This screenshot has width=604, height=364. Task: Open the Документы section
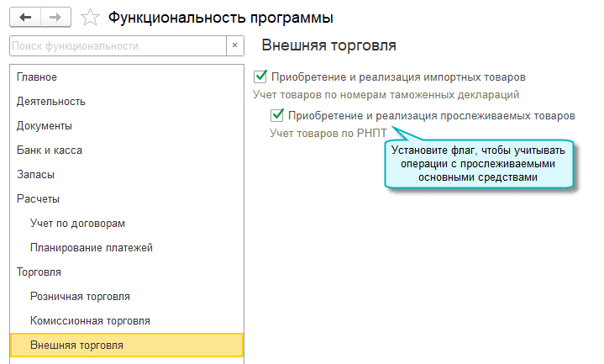pyautogui.click(x=45, y=126)
